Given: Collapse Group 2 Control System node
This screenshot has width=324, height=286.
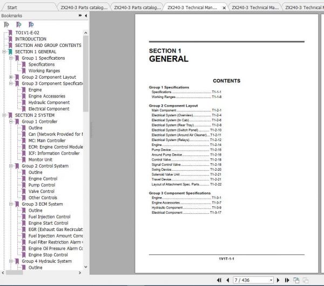Looking at the screenshot, I should [x=11, y=166].
